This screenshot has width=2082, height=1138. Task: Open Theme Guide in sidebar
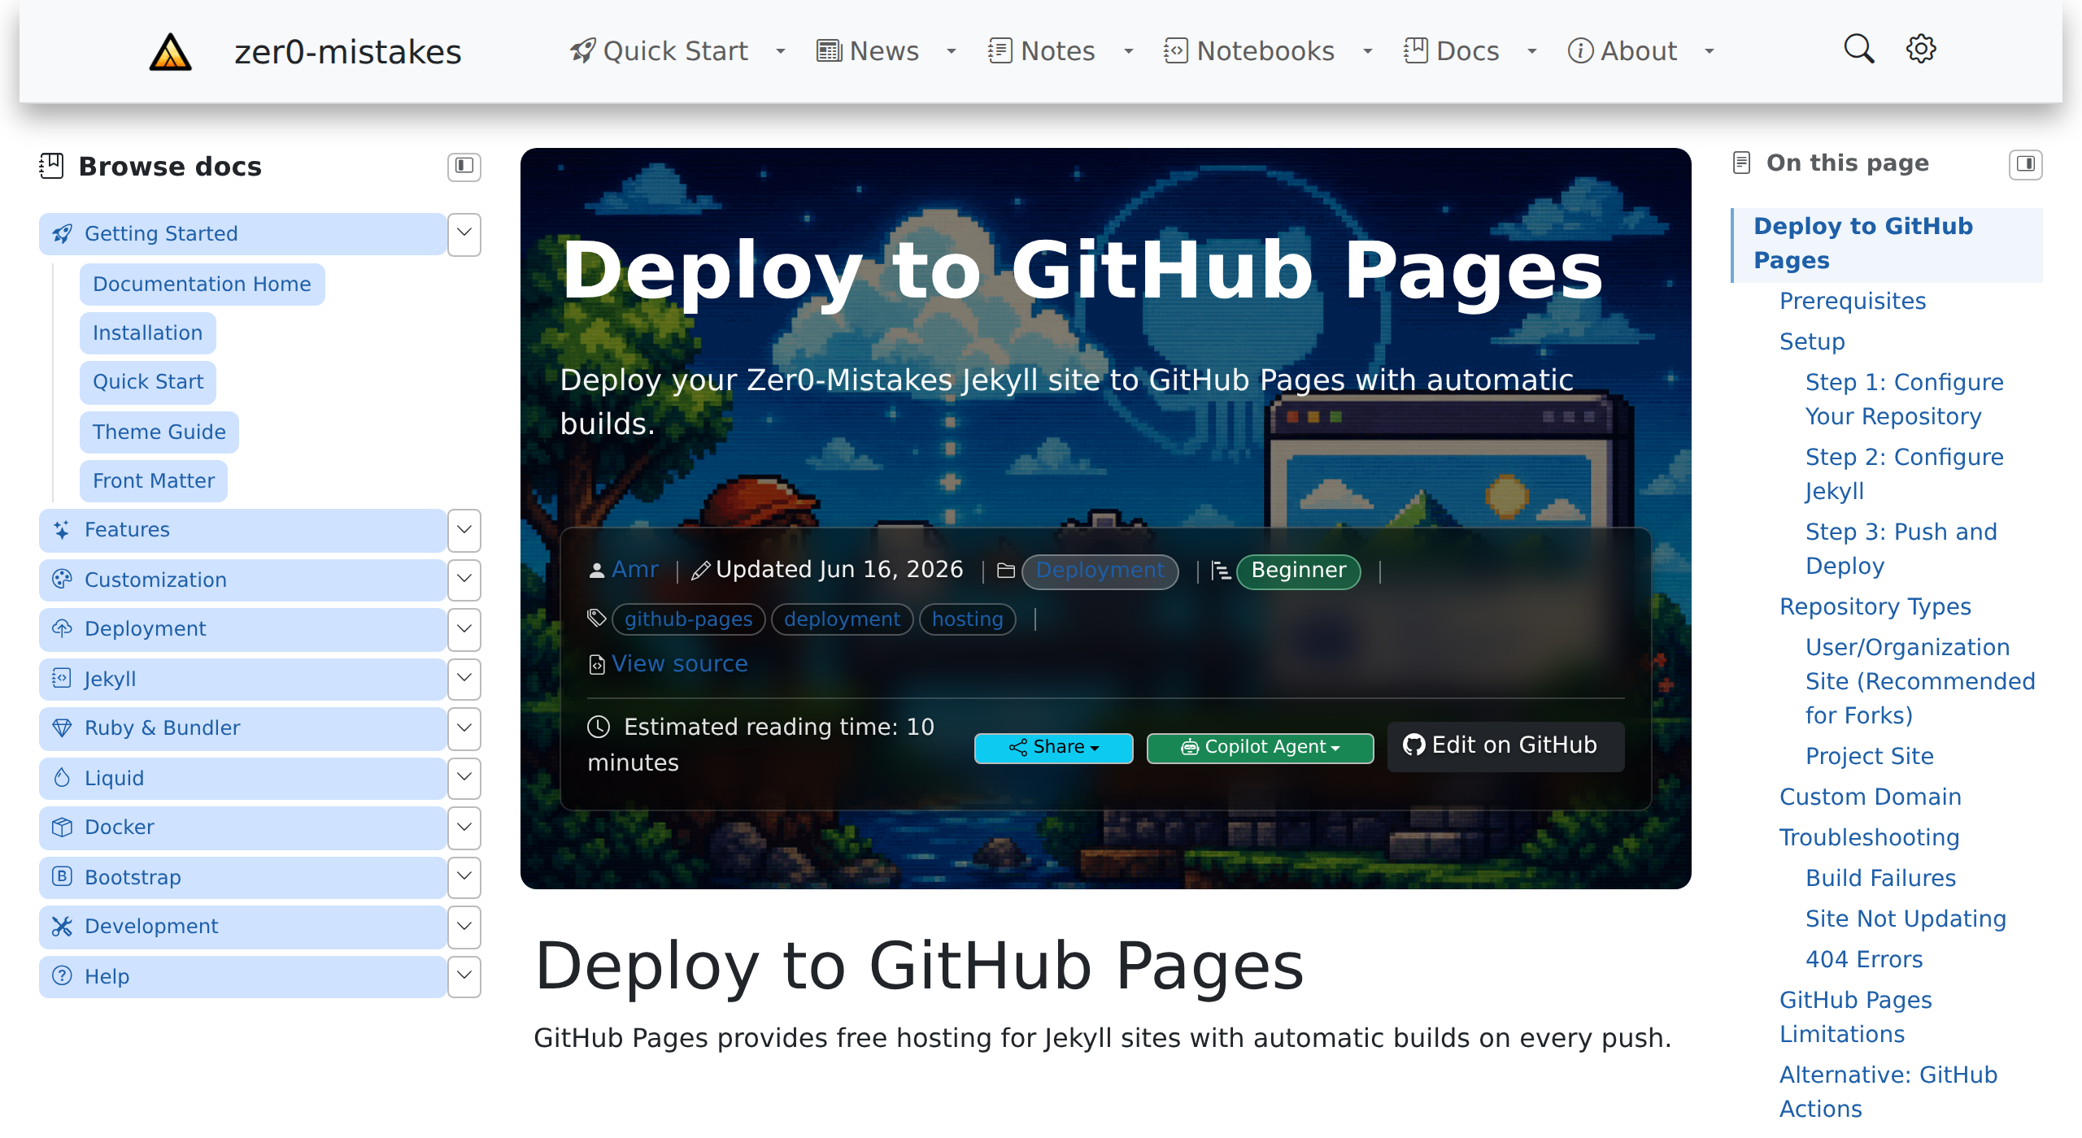pos(159,432)
